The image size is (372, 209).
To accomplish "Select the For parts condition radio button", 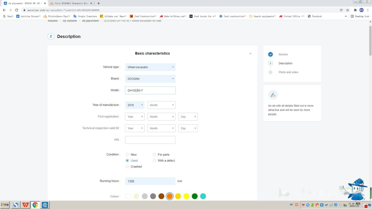I will pos(154,154).
